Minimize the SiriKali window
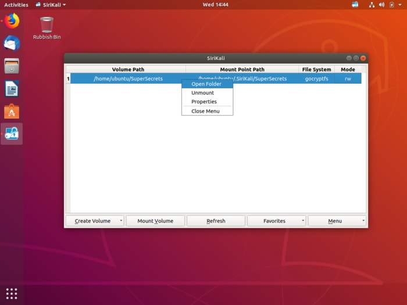Screen dimensions: 407x305 coord(349,58)
